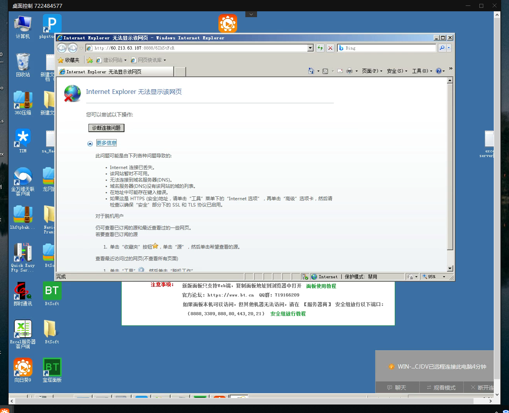
Task: Click the read mail icon in command bar
Action: (340, 71)
